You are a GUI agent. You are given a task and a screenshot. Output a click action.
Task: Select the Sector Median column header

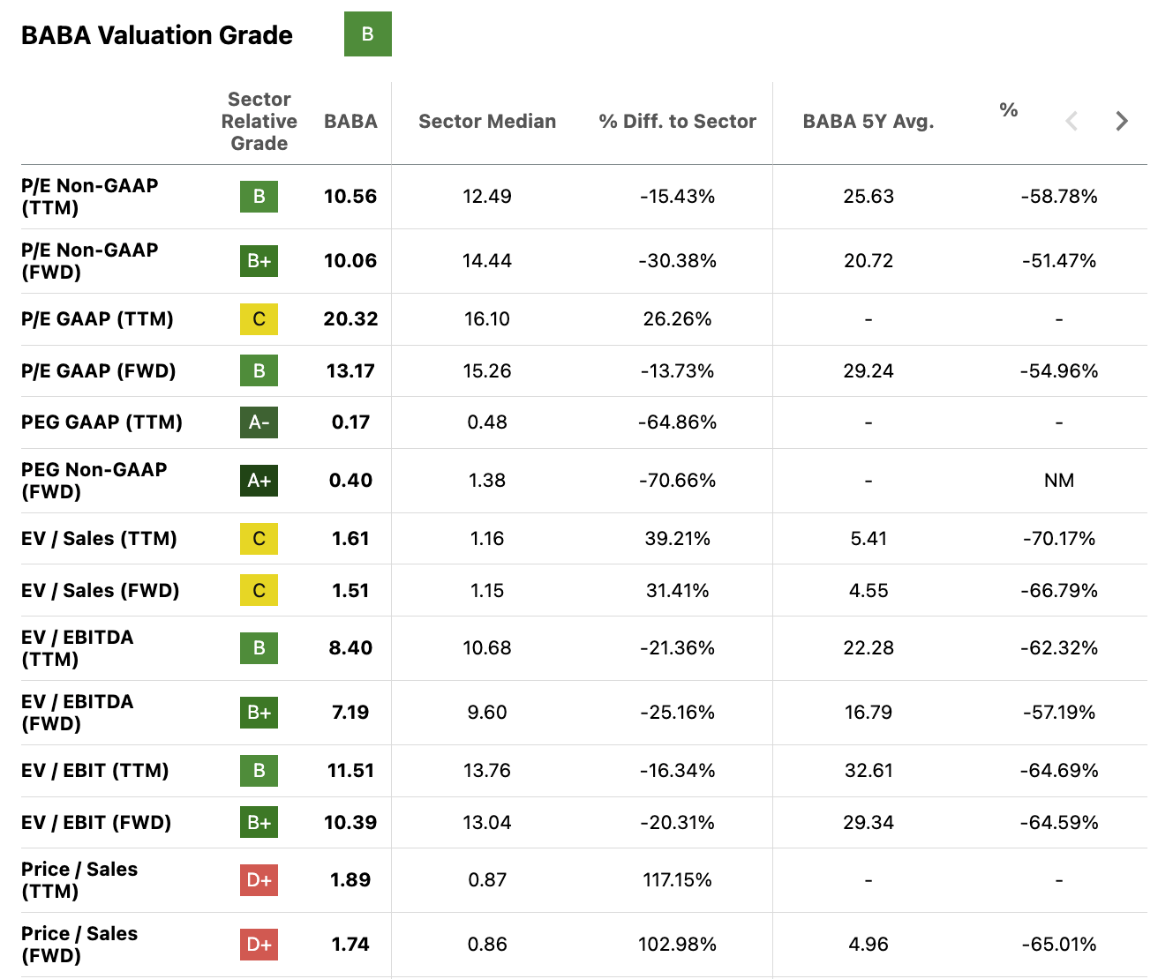(486, 121)
